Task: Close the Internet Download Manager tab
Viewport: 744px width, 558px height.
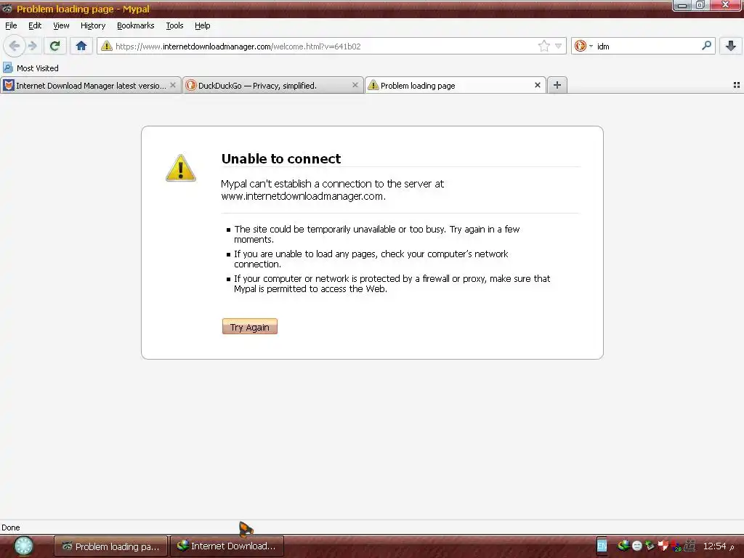Action: [x=173, y=85]
